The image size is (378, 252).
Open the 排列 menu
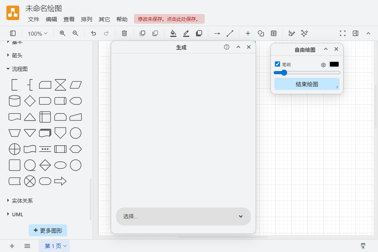pos(87,19)
